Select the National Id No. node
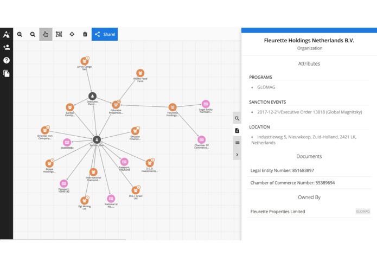The height and width of the screenshot is (268, 377). pyautogui.click(x=111, y=199)
